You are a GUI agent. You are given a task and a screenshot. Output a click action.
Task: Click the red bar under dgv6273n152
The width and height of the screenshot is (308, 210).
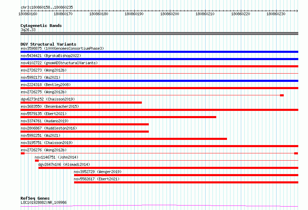coord(81,103)
